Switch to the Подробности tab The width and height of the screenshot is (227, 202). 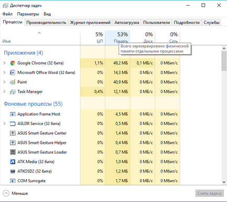(187, 22)
